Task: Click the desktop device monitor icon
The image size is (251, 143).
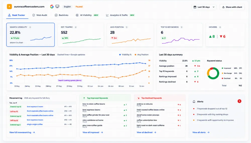Action: [57, 7]
